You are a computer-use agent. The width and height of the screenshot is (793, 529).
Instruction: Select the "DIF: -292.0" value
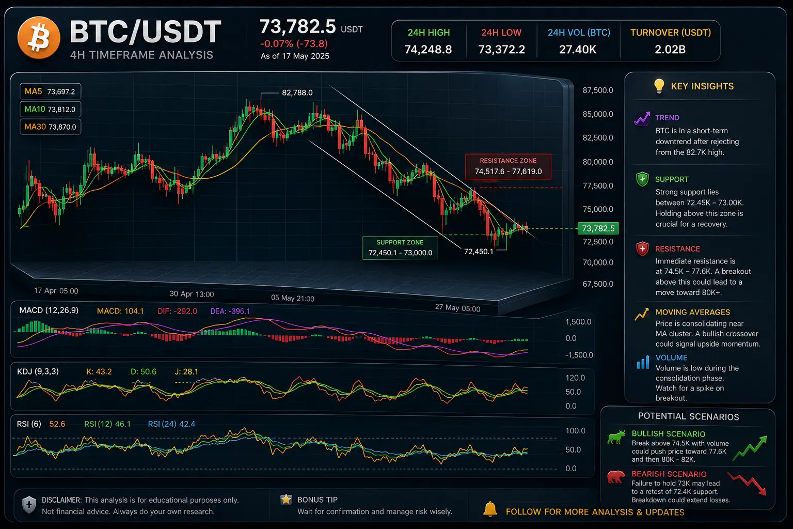(x=177, y=311)
